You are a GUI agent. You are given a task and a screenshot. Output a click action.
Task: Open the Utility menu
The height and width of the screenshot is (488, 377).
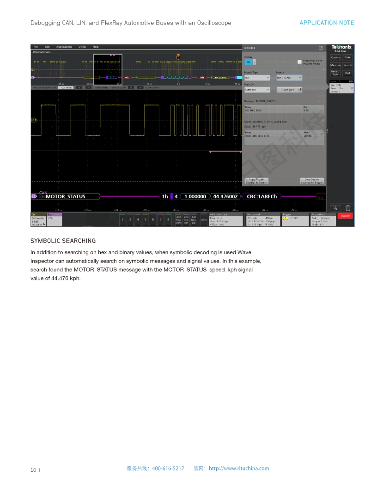[x=82, y=47]
